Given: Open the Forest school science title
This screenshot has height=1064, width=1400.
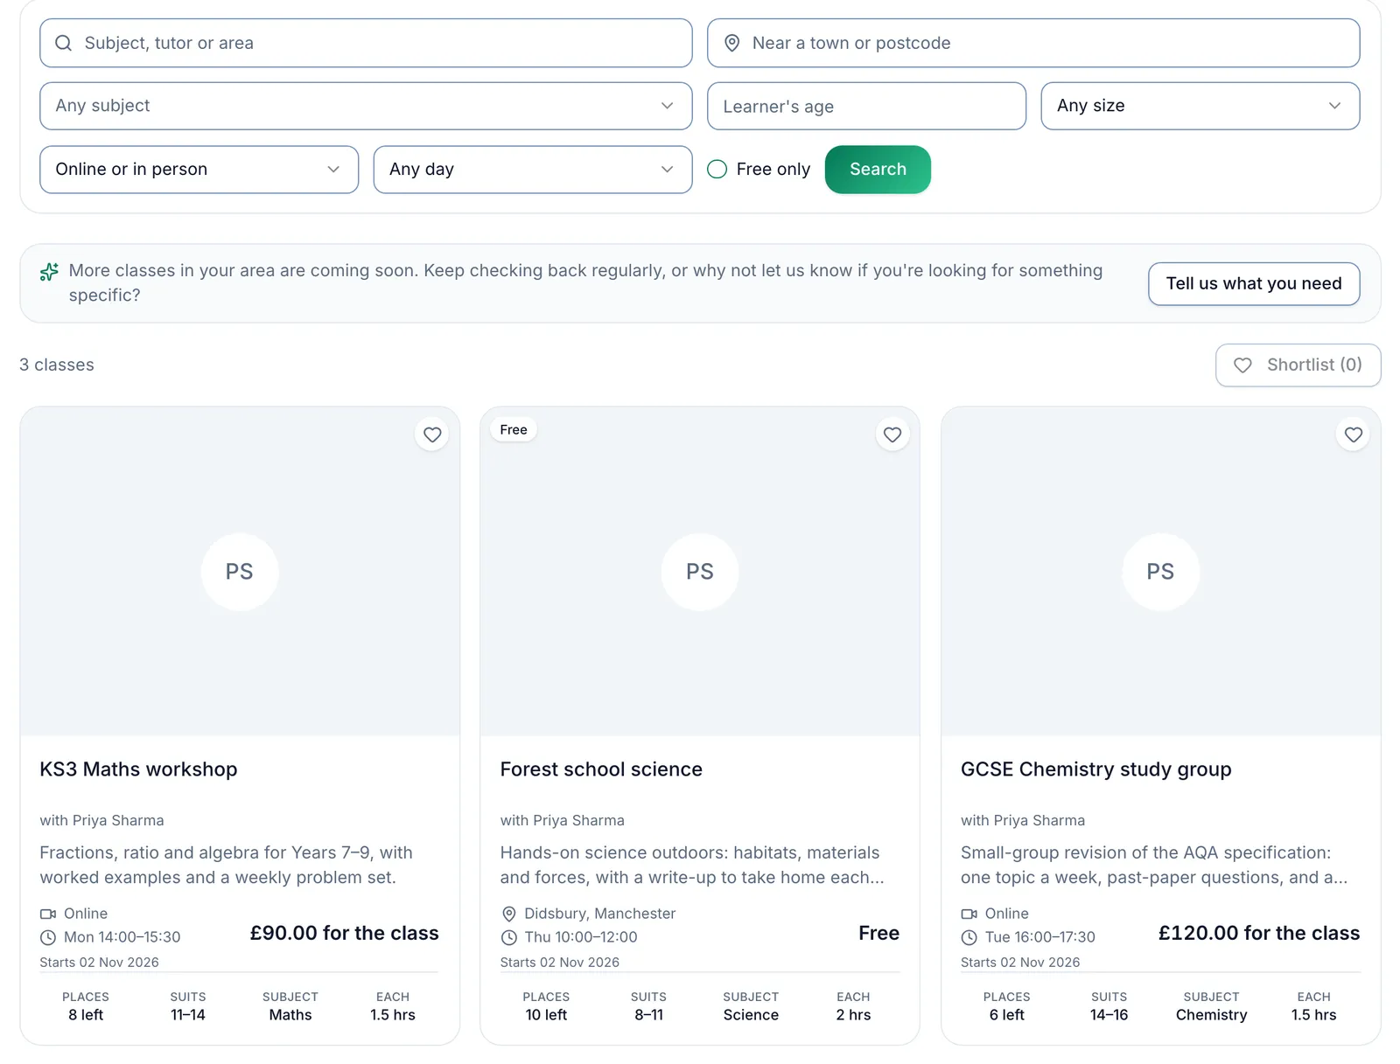Looking at the screenshot, I should tap(601, 769).
